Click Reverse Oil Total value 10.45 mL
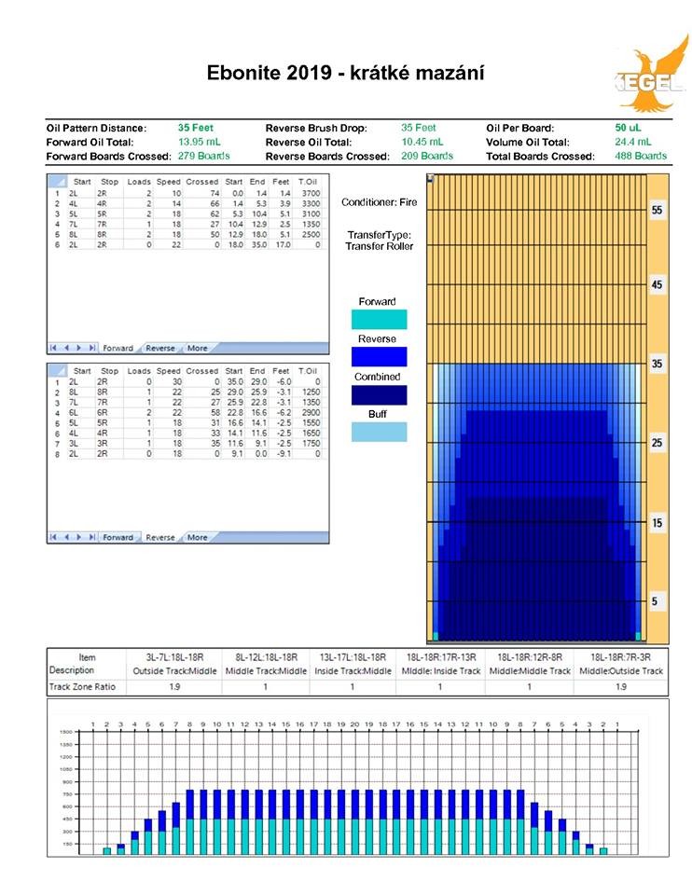This screenshot has height=895, width=692. click(x=422, y=142)
